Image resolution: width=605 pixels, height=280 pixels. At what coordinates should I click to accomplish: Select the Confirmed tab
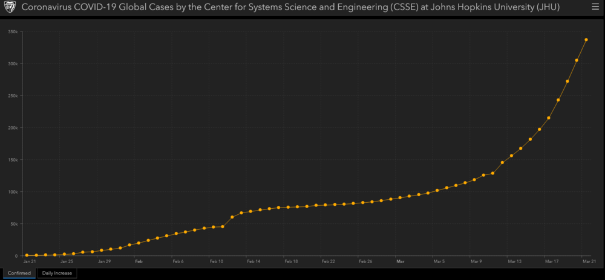click(19, 273)
